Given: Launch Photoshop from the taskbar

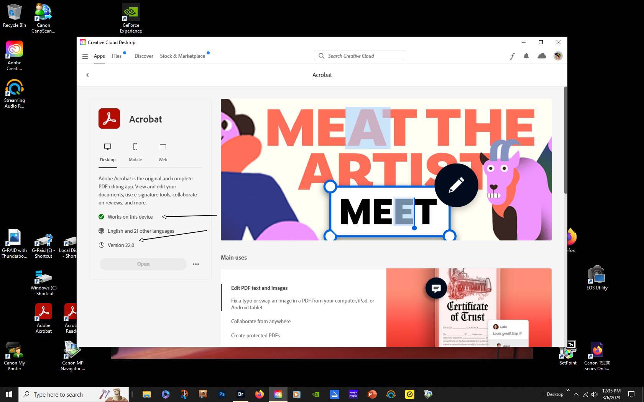Looking at the screenshot, I should pos(222,394).
